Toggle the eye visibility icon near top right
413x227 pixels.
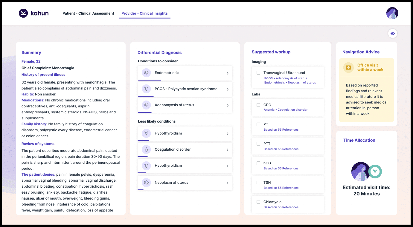(393, 33)
